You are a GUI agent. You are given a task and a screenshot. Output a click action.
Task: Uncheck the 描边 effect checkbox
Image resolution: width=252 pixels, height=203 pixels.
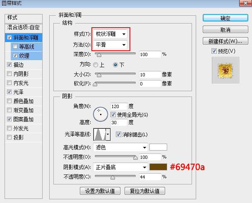click(x=10, y=65)
